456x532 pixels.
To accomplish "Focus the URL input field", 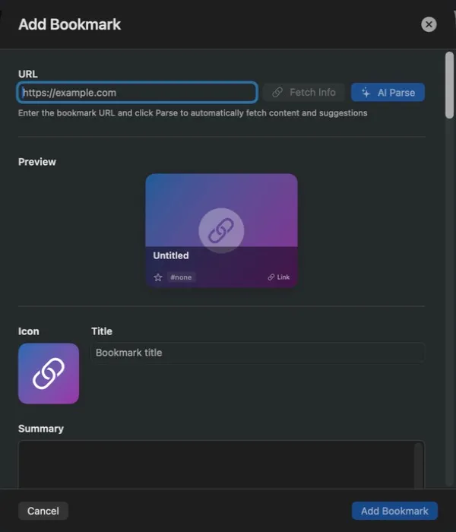I will point(137,92).
